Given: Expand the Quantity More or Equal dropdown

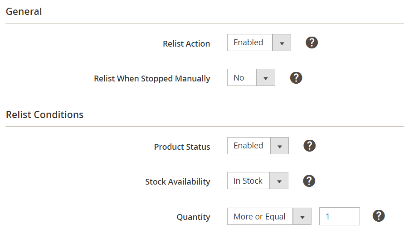Looking at the screenshot, I should pos(269,216).
